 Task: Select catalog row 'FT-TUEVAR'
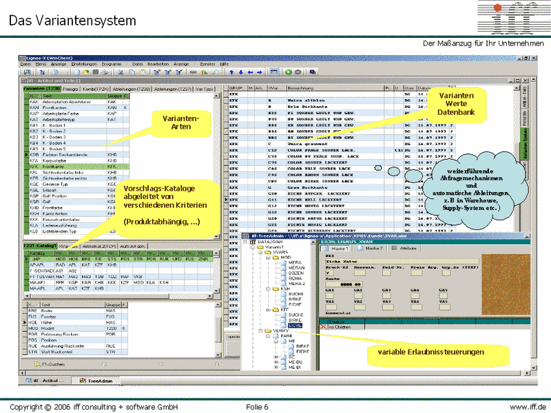point(121,277)
